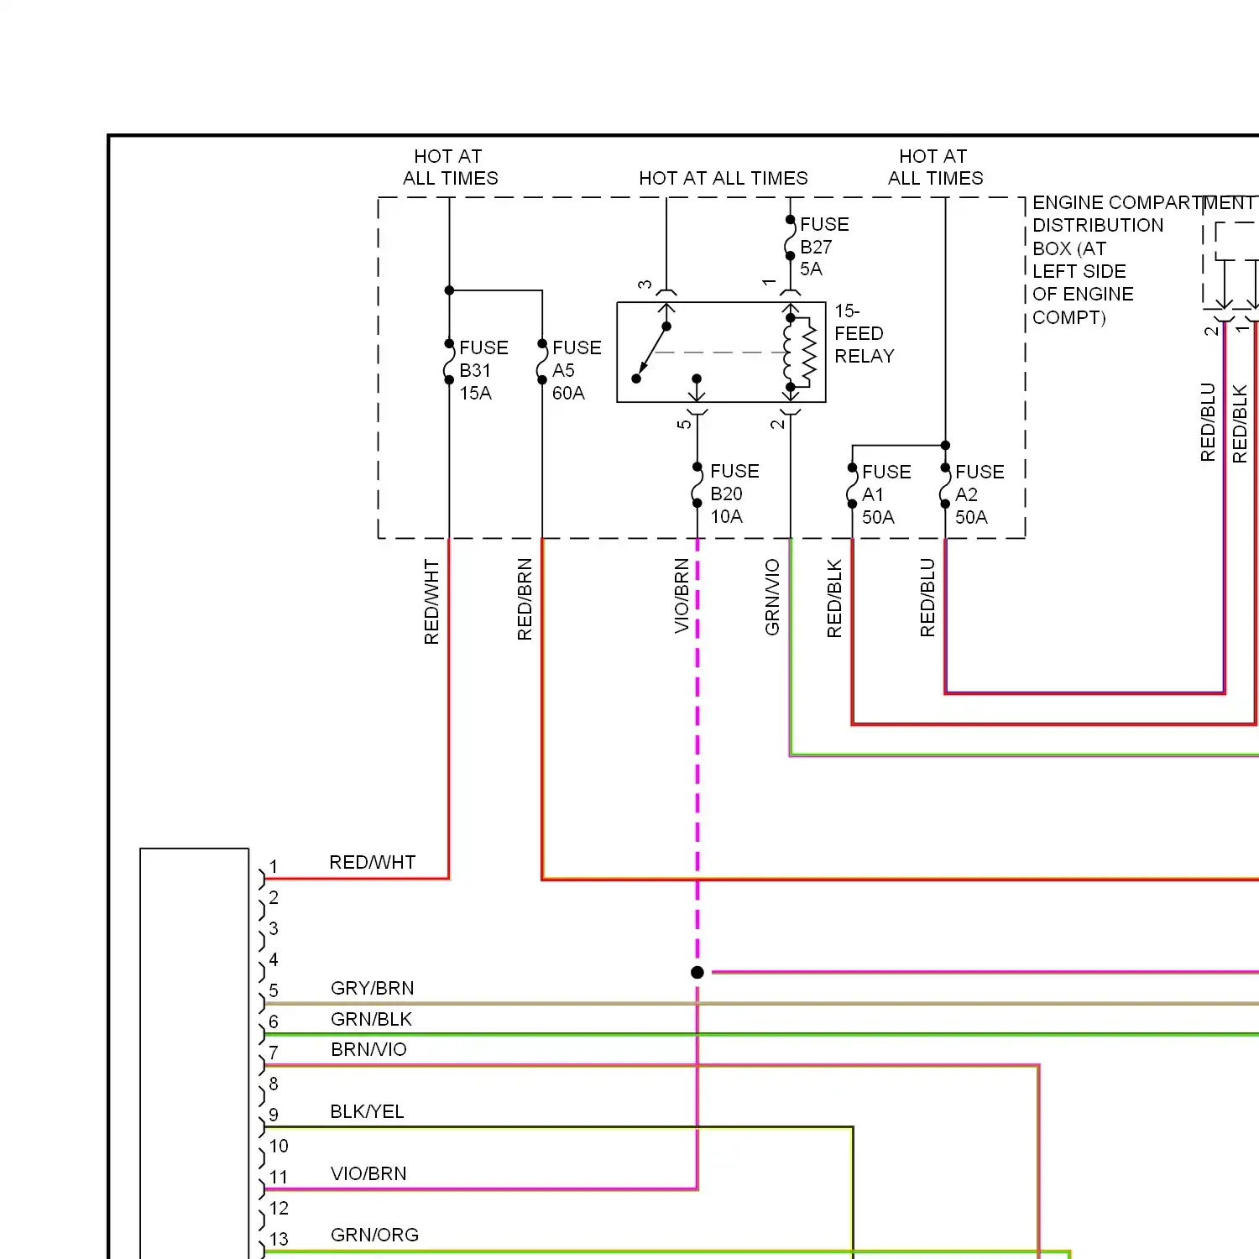1259x1259 pixels.
Task: Click the fuse B27 symbol
Action: point(790,238)
